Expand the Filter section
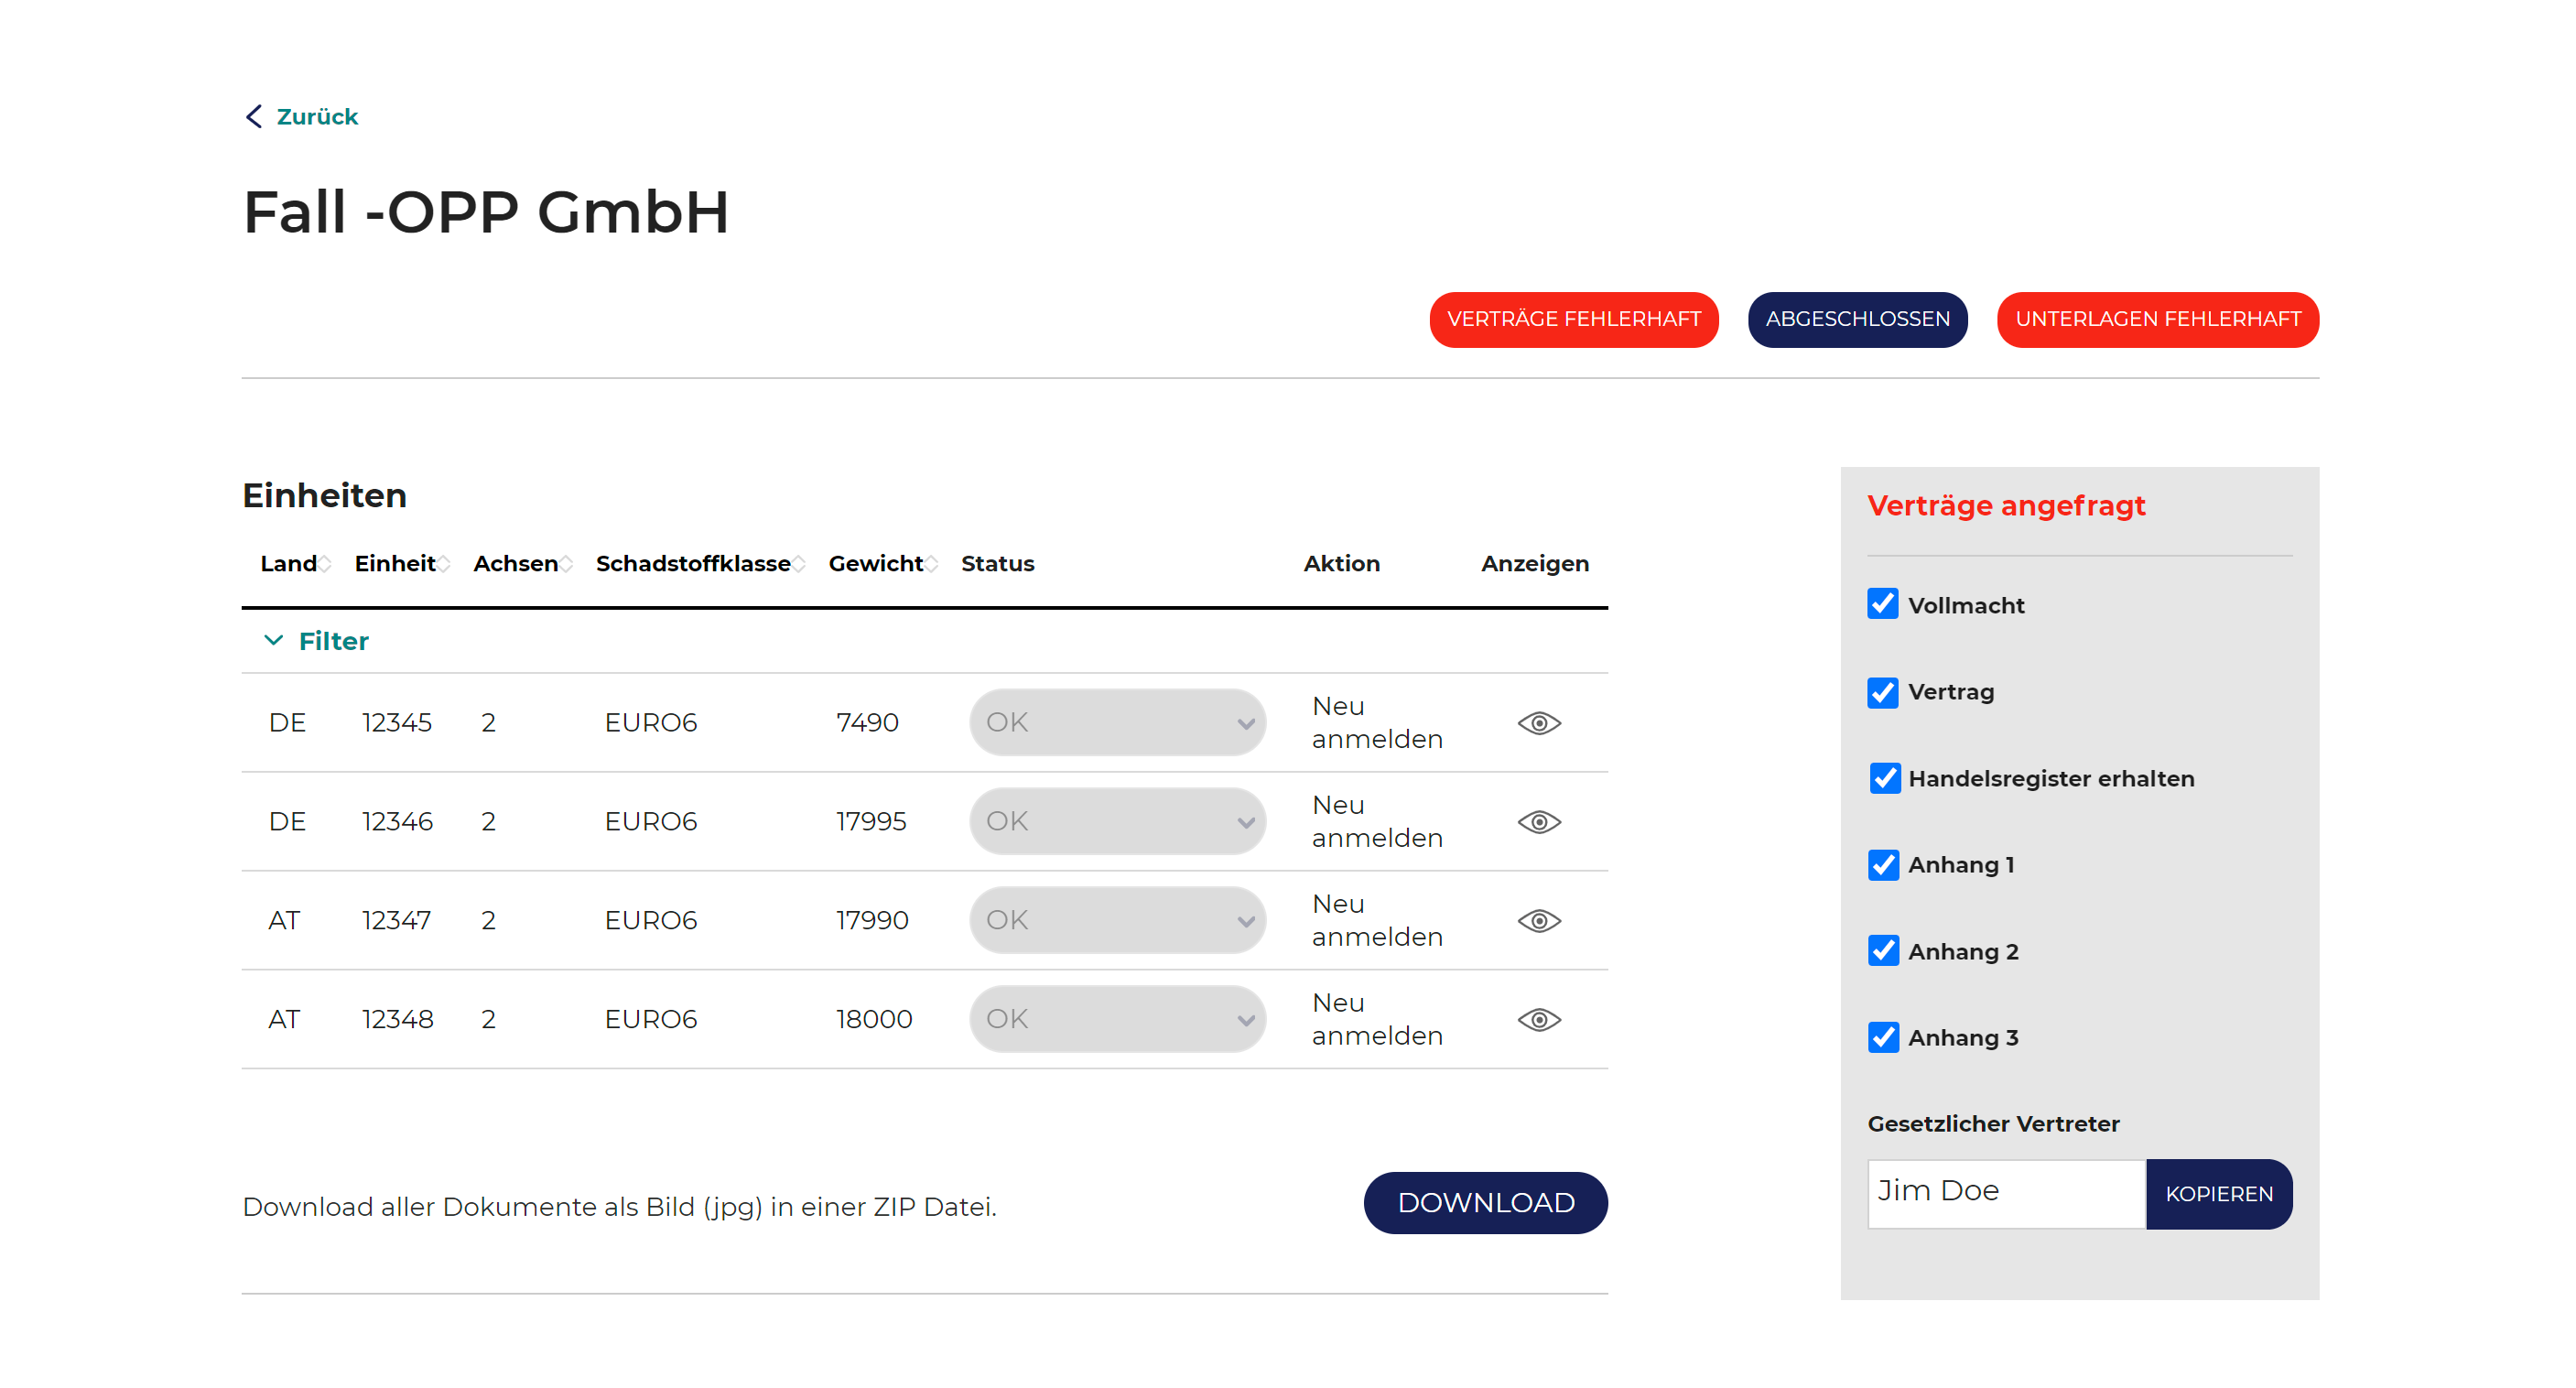The height and width of the screenshot is (1388, 2576). [316, 641]
